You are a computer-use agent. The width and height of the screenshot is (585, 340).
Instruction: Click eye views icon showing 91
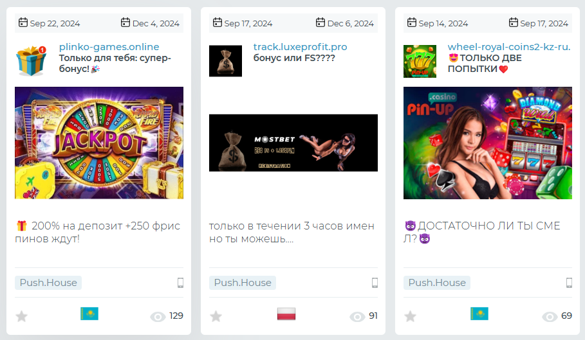[357, 316]
